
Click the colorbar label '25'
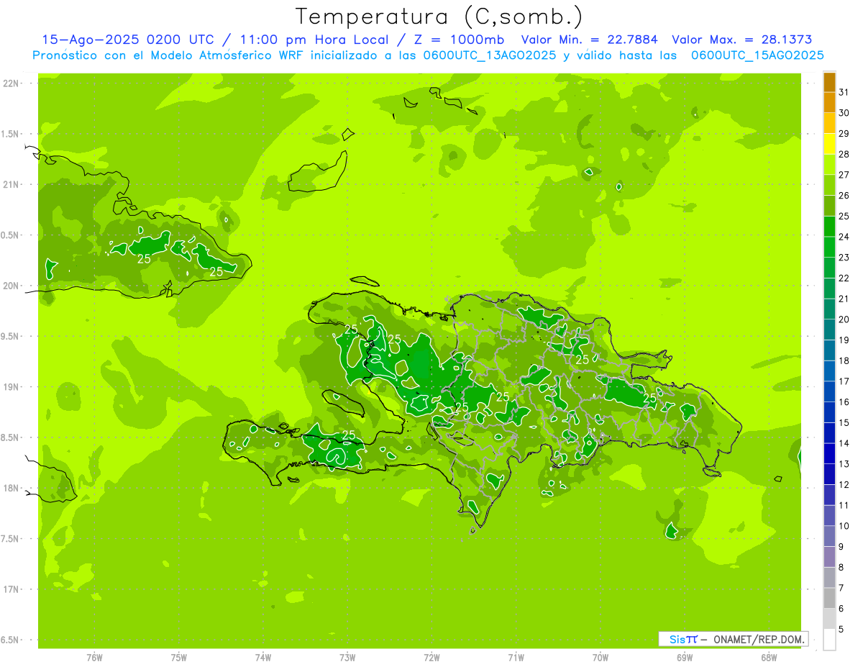click(844, 216)
